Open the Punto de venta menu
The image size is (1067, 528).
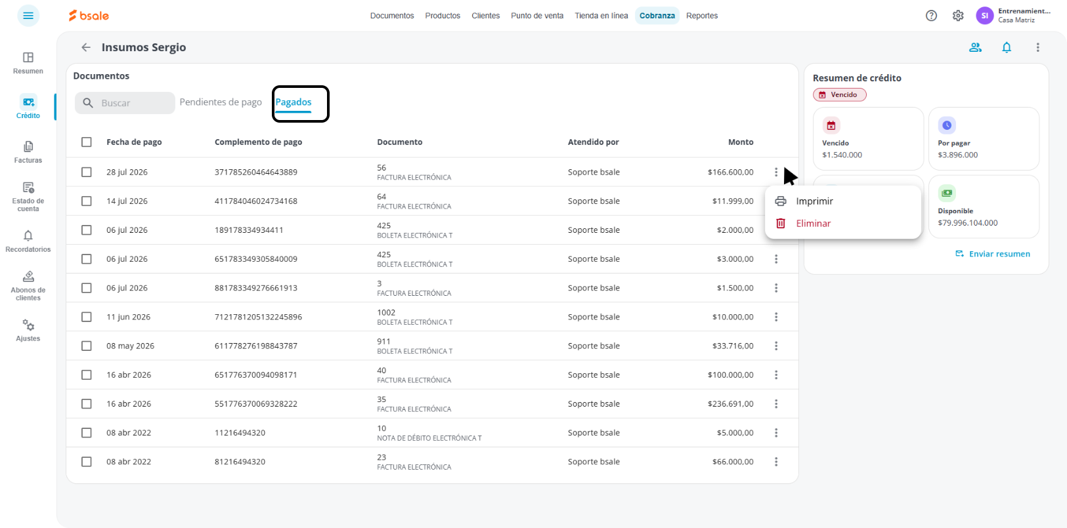point(537,16)
